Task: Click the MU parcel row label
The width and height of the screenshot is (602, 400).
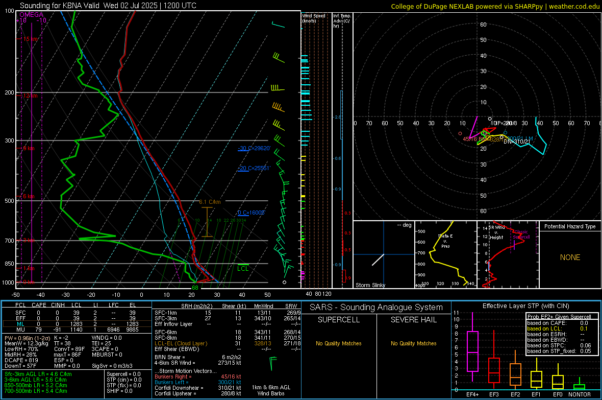Action: (21, 329)
